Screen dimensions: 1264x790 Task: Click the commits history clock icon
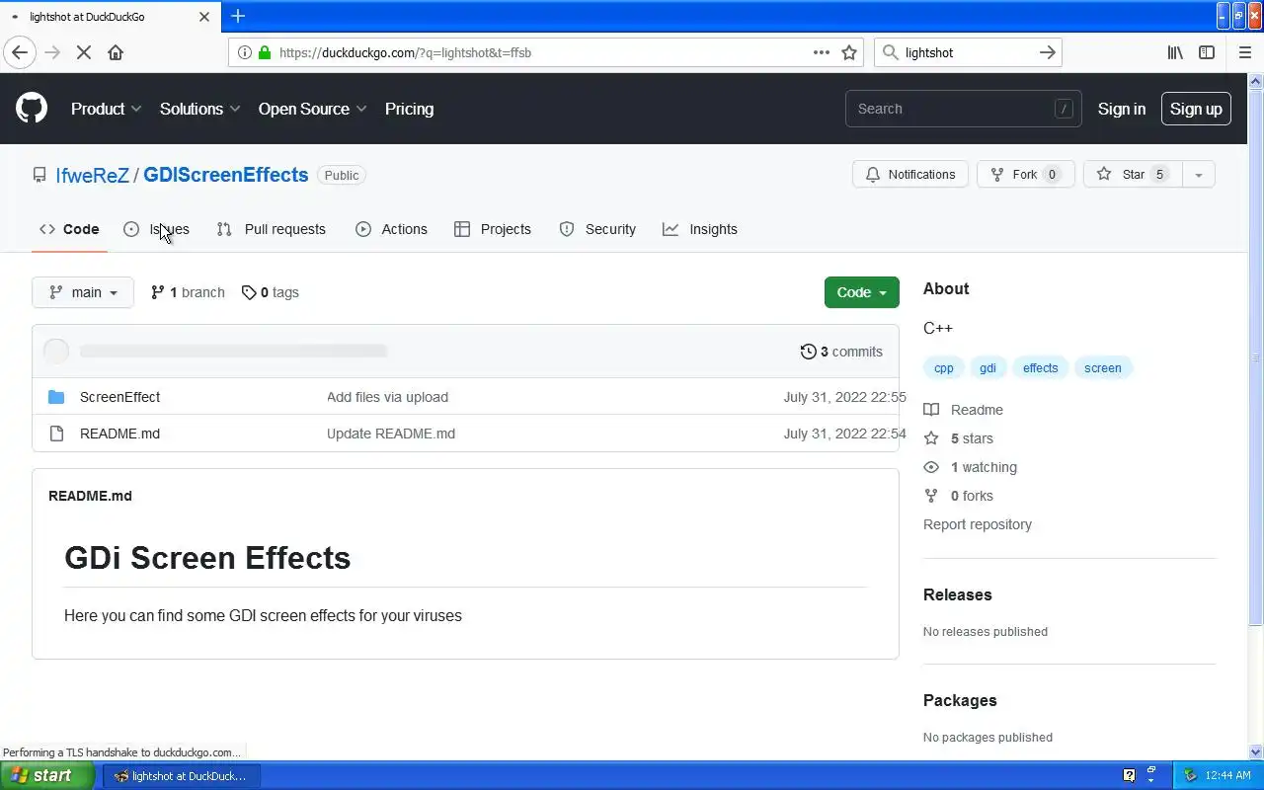pos(809,352)
